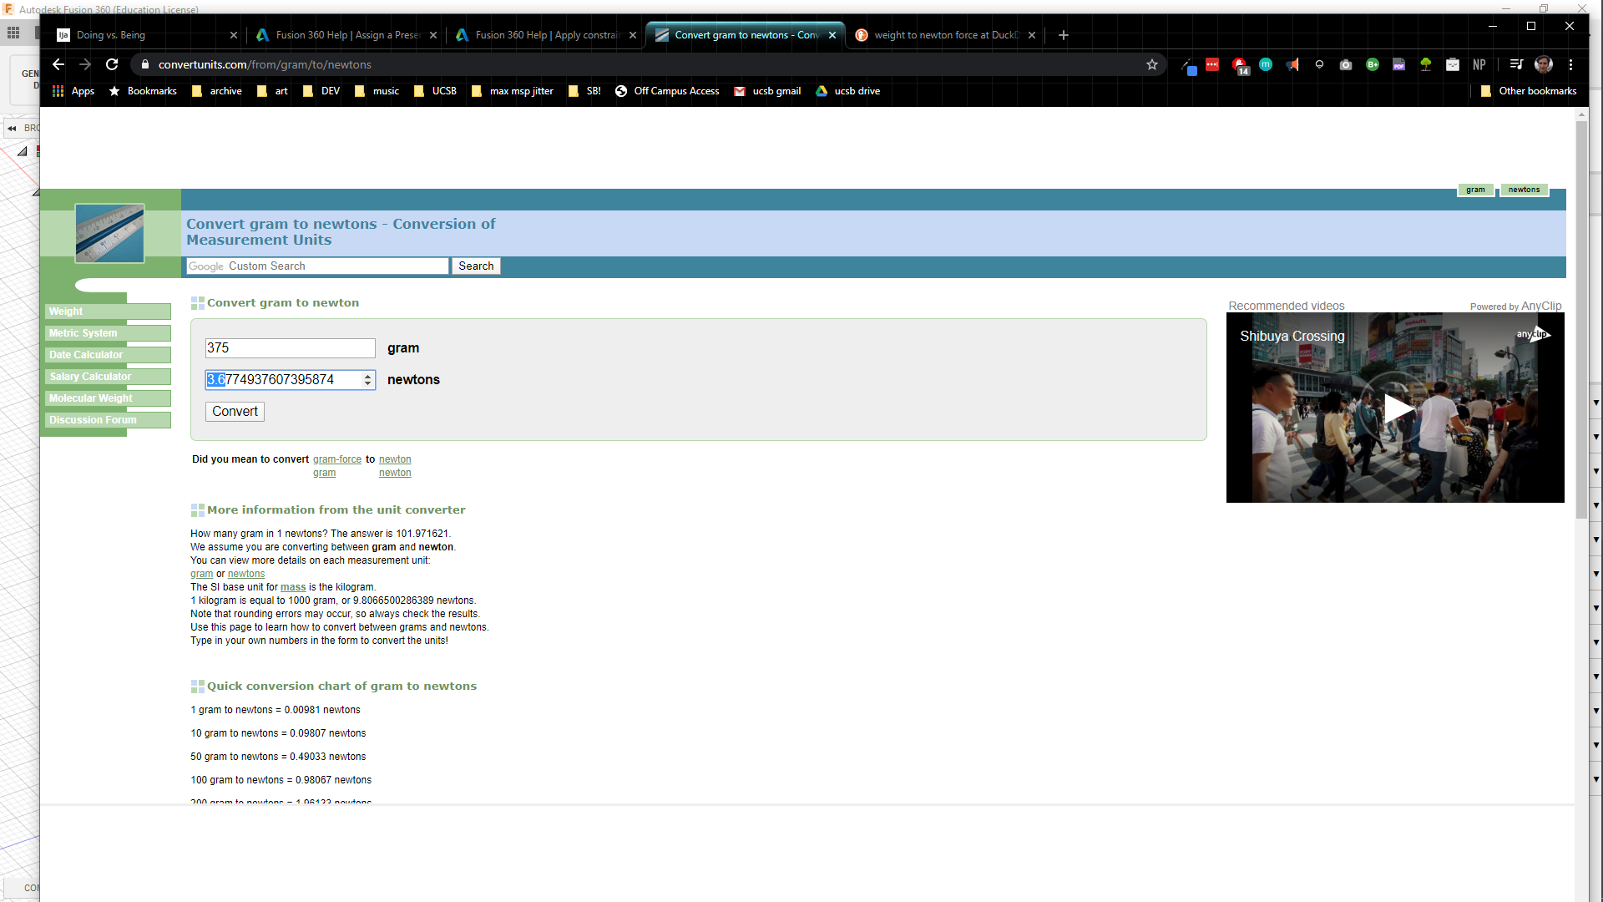
Task: Click the Chrome profile avatar
Action: 1543,65
